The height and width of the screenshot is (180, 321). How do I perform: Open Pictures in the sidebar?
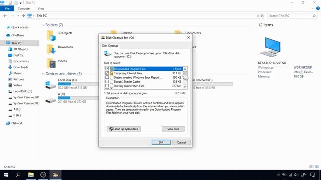click(x=19, y=79)
